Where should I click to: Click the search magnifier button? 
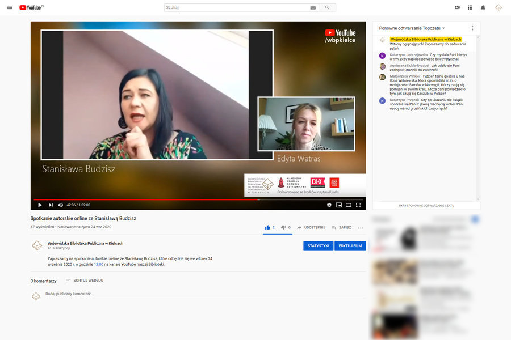click(x=327, y=8)
